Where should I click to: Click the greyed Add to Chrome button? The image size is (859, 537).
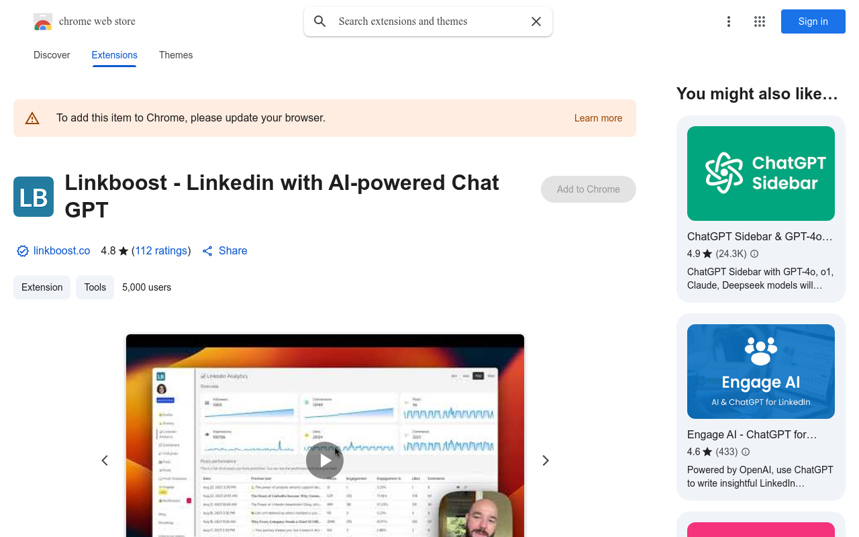pos(589,189)
